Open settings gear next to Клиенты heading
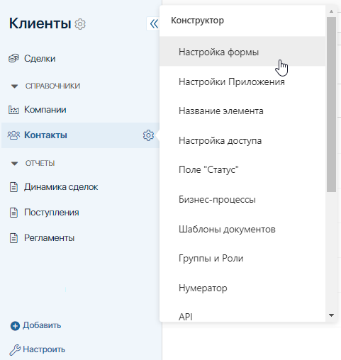The height and width of the screenshot is (360, 341). click(x=80, y=24)
